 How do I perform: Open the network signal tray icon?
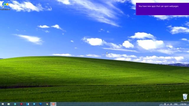[x=168, y=104]
